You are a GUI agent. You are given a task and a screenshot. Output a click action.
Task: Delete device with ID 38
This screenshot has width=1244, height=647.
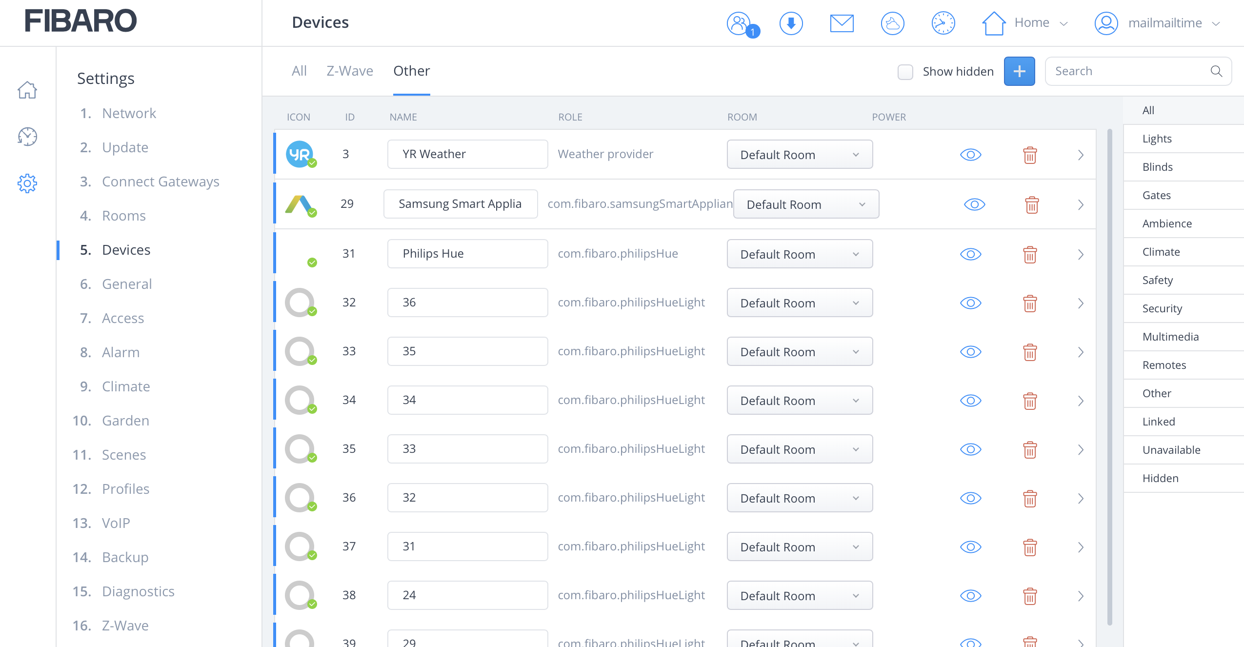coord(1030,596)
